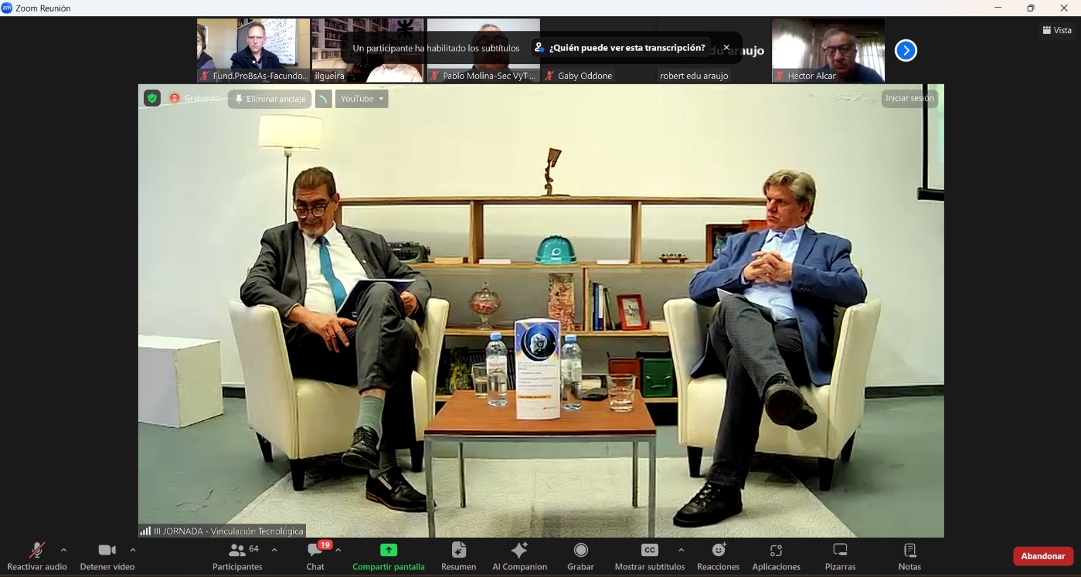Viewport: 1081px width, 577px height.
Task: Expand subtitle options arrow beside CC
Action: 681,550
